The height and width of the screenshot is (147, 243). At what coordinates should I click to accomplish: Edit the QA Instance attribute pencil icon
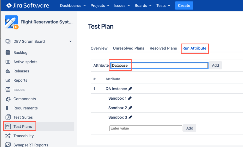pyautogui.click(x=130, y=89)
